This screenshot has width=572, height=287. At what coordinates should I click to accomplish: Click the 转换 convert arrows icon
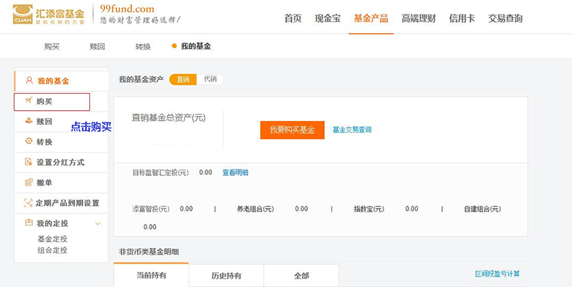tap(29, 142)
